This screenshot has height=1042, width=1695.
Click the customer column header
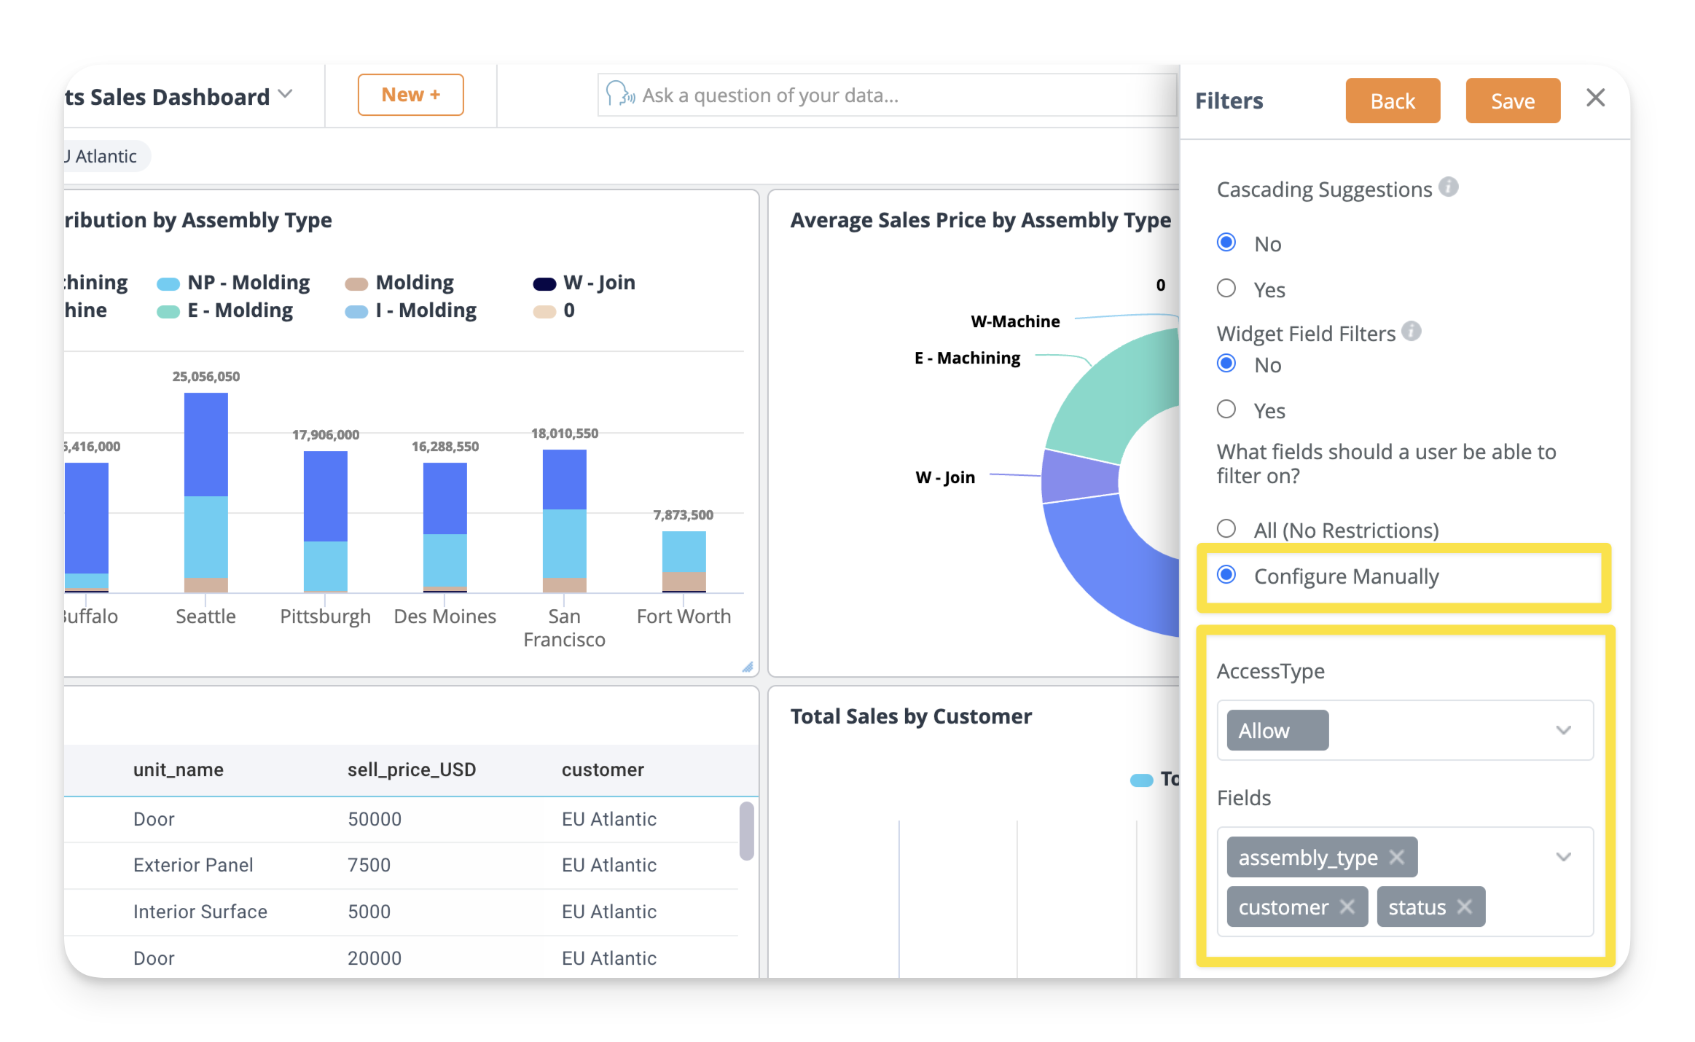click(x=603, y=769)
